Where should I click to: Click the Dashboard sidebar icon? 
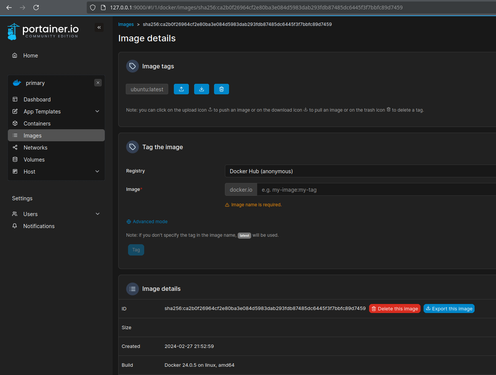point(15,99)
